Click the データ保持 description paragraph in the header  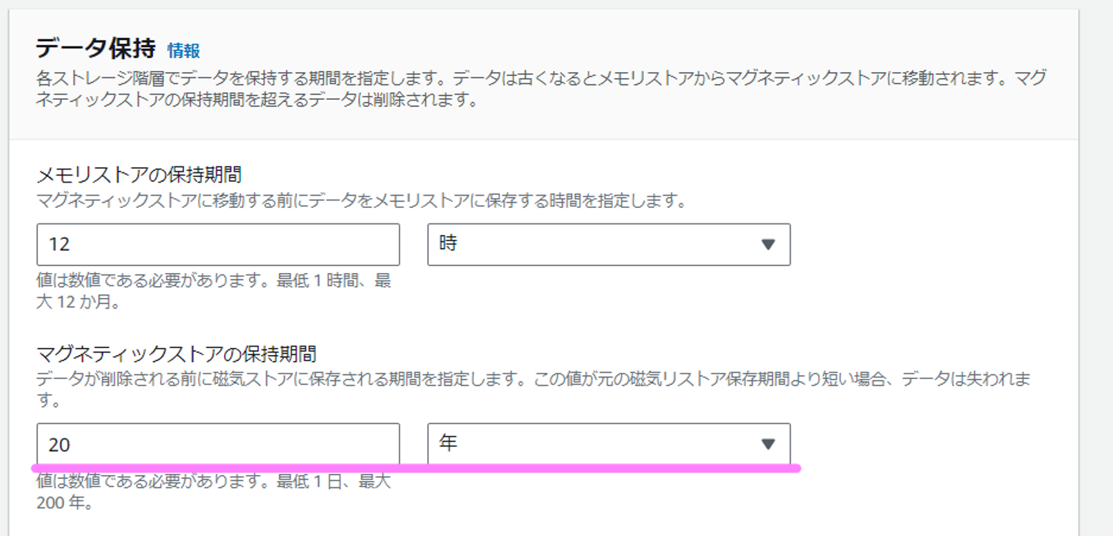point(541,89)
